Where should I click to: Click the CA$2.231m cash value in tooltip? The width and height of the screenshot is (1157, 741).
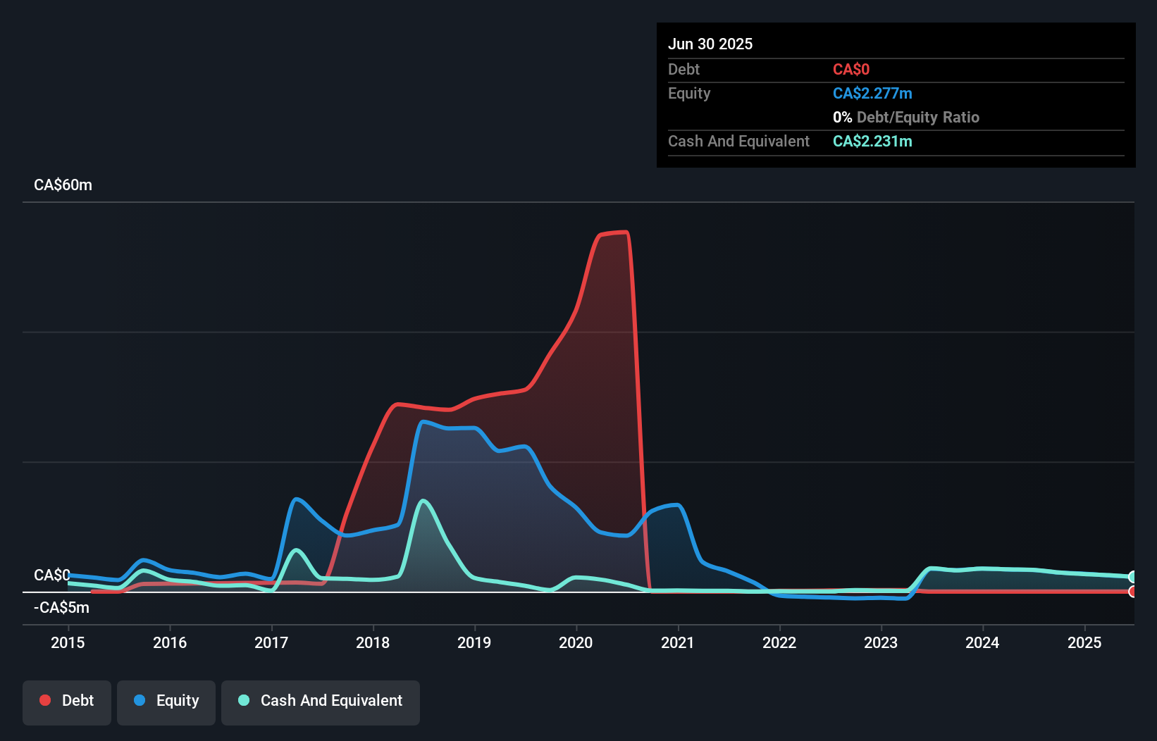point(872,141)
